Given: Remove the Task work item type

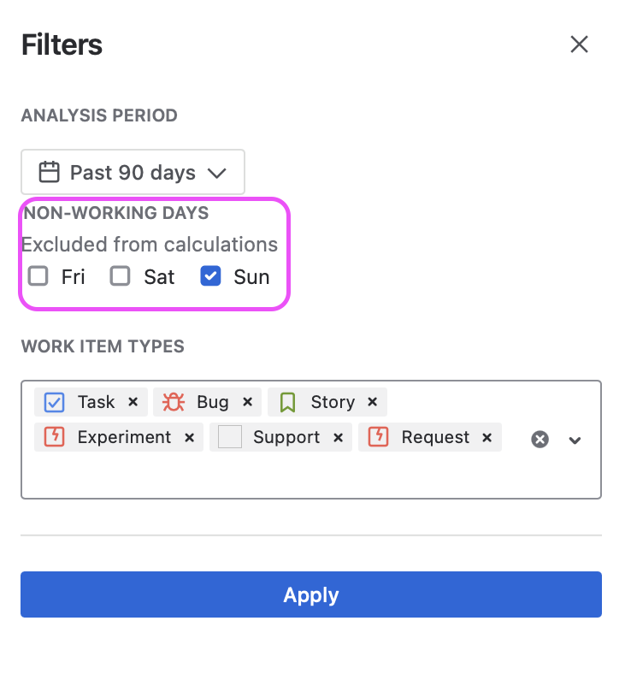Looking at the screenshot, I should 133,402.
